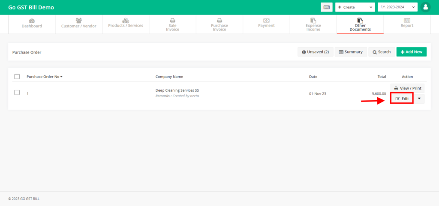Navigate to Sale Invoice
This screenshot has width=439, height=206.
[x=172, y=24]
